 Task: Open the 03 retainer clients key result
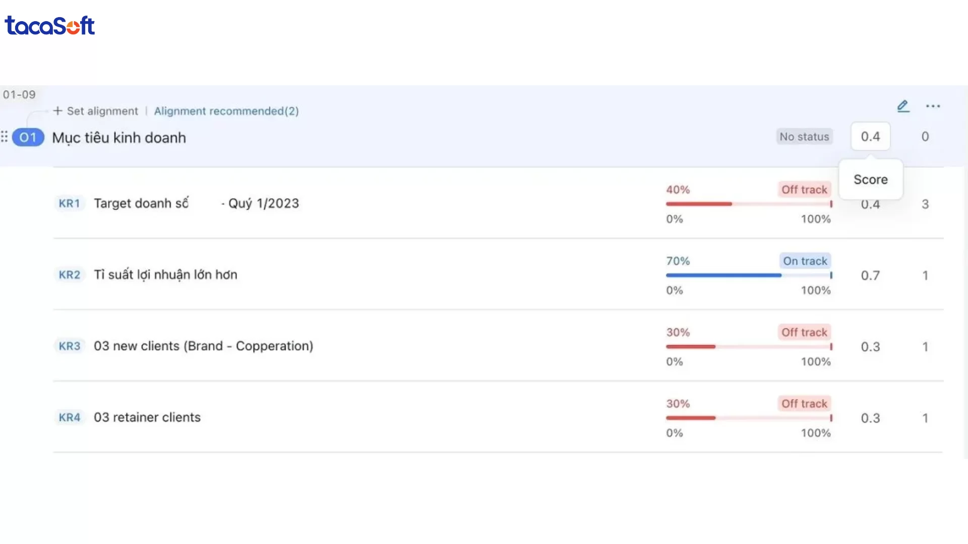pos(147,418)
